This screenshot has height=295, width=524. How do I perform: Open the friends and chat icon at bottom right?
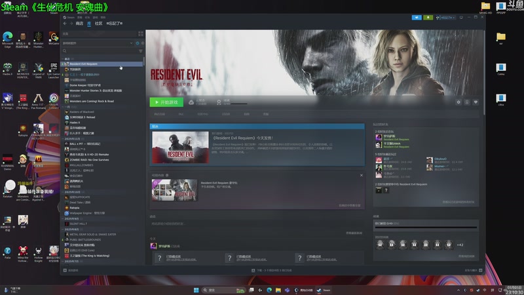pos(481,270)
